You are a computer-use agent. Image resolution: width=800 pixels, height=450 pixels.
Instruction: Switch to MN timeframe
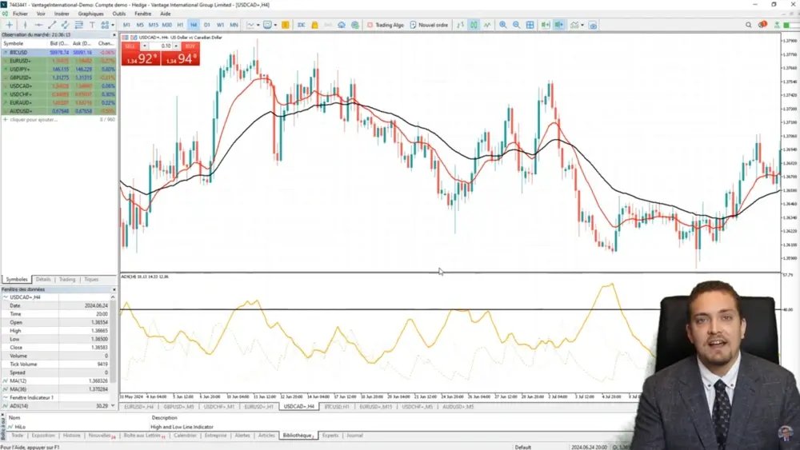pos(234,25)
